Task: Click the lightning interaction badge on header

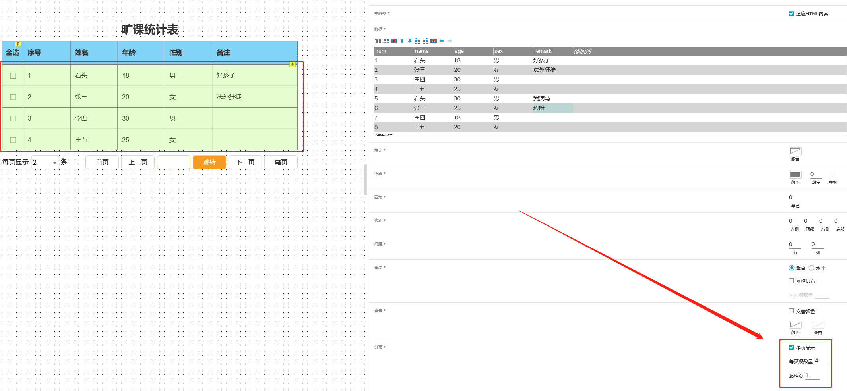Action: point(17,44)
